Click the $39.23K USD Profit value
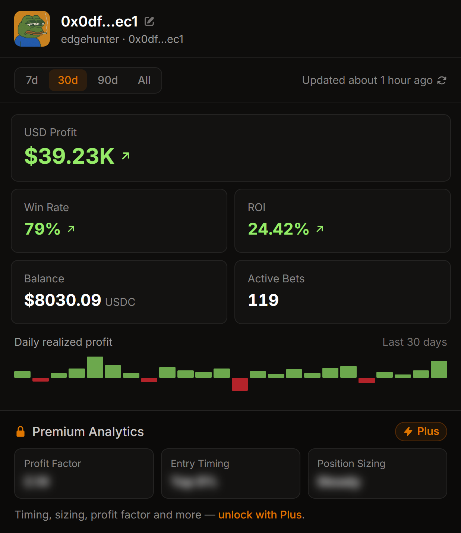 pyautogui.click(x=69, y=156)
